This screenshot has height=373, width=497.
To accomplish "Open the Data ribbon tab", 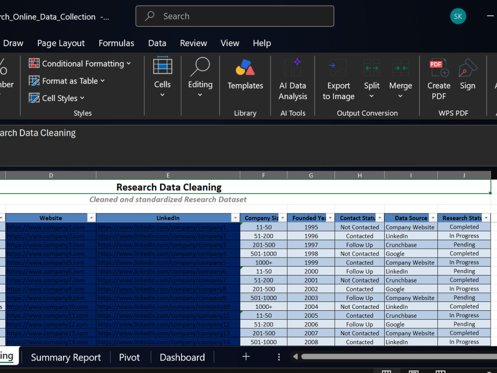I will pos(157,43).
